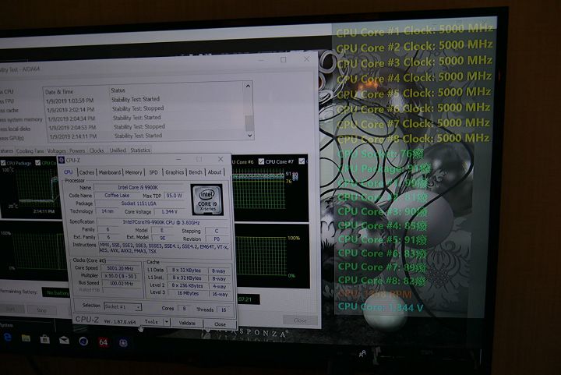This screenshot has width=561, height=375.
Task: Click the log list scroll-up arrow
Action: coord(248,87)
